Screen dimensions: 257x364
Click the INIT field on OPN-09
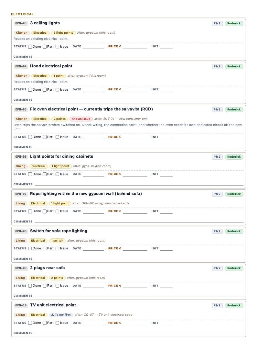point(166,286)
